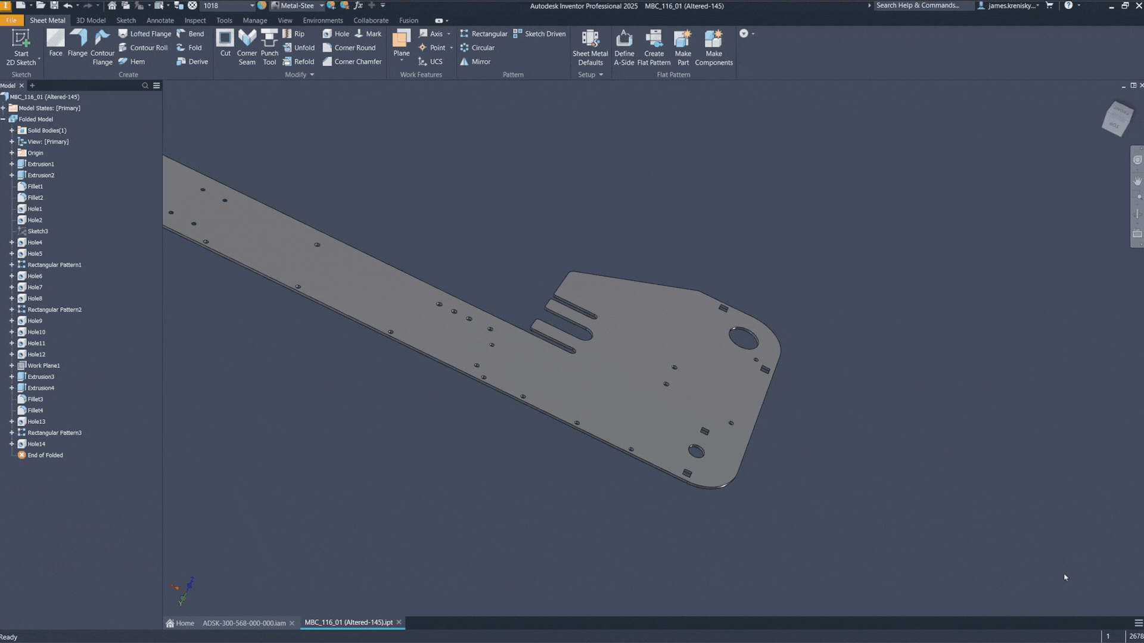Click the Corner Chamfer tool

pos(352,61)
